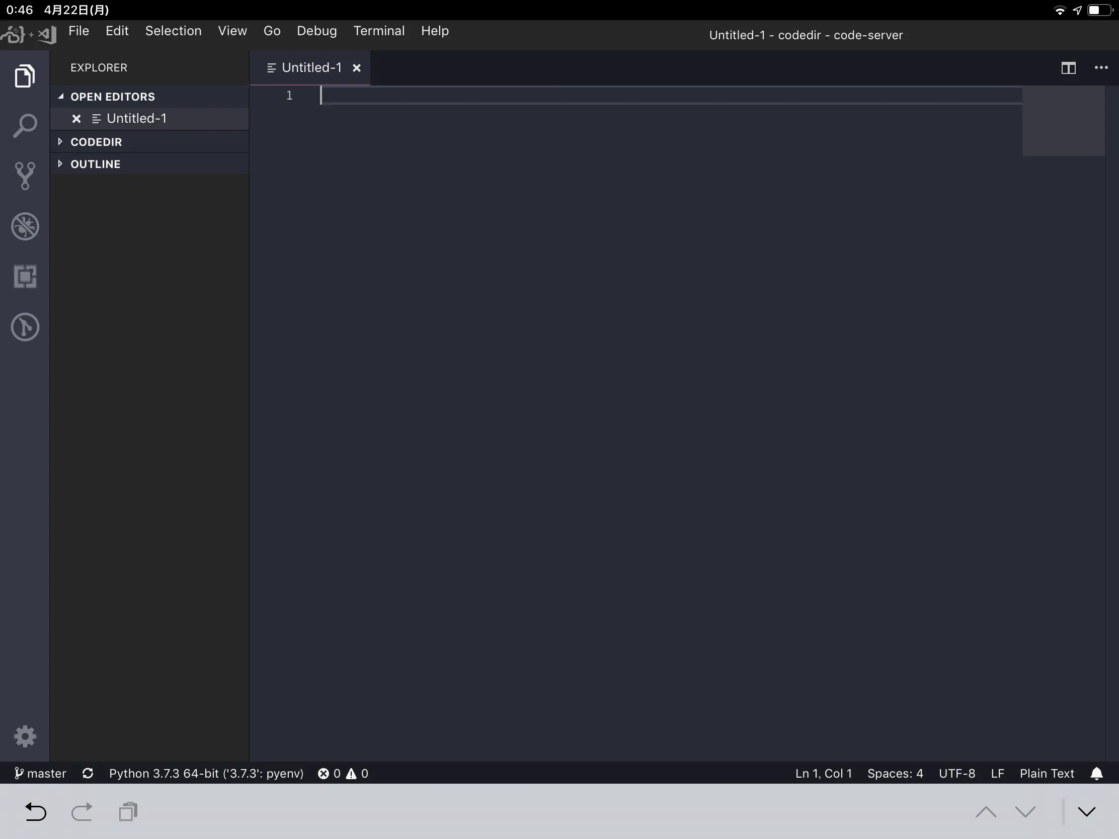
Task: Open the Search sidebar icon
Action: [x=25, y=125]
